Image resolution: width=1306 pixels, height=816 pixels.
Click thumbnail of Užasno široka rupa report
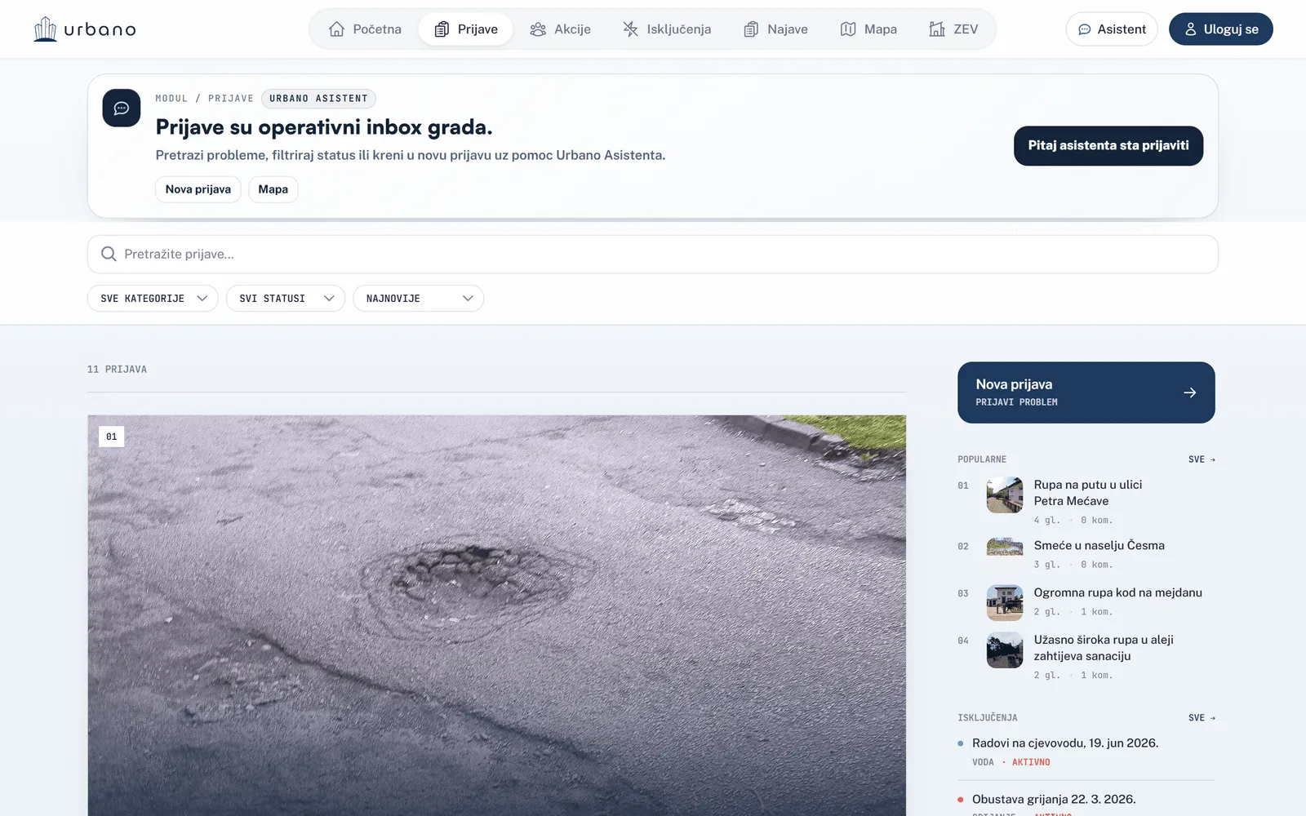tap(1005, 650)
